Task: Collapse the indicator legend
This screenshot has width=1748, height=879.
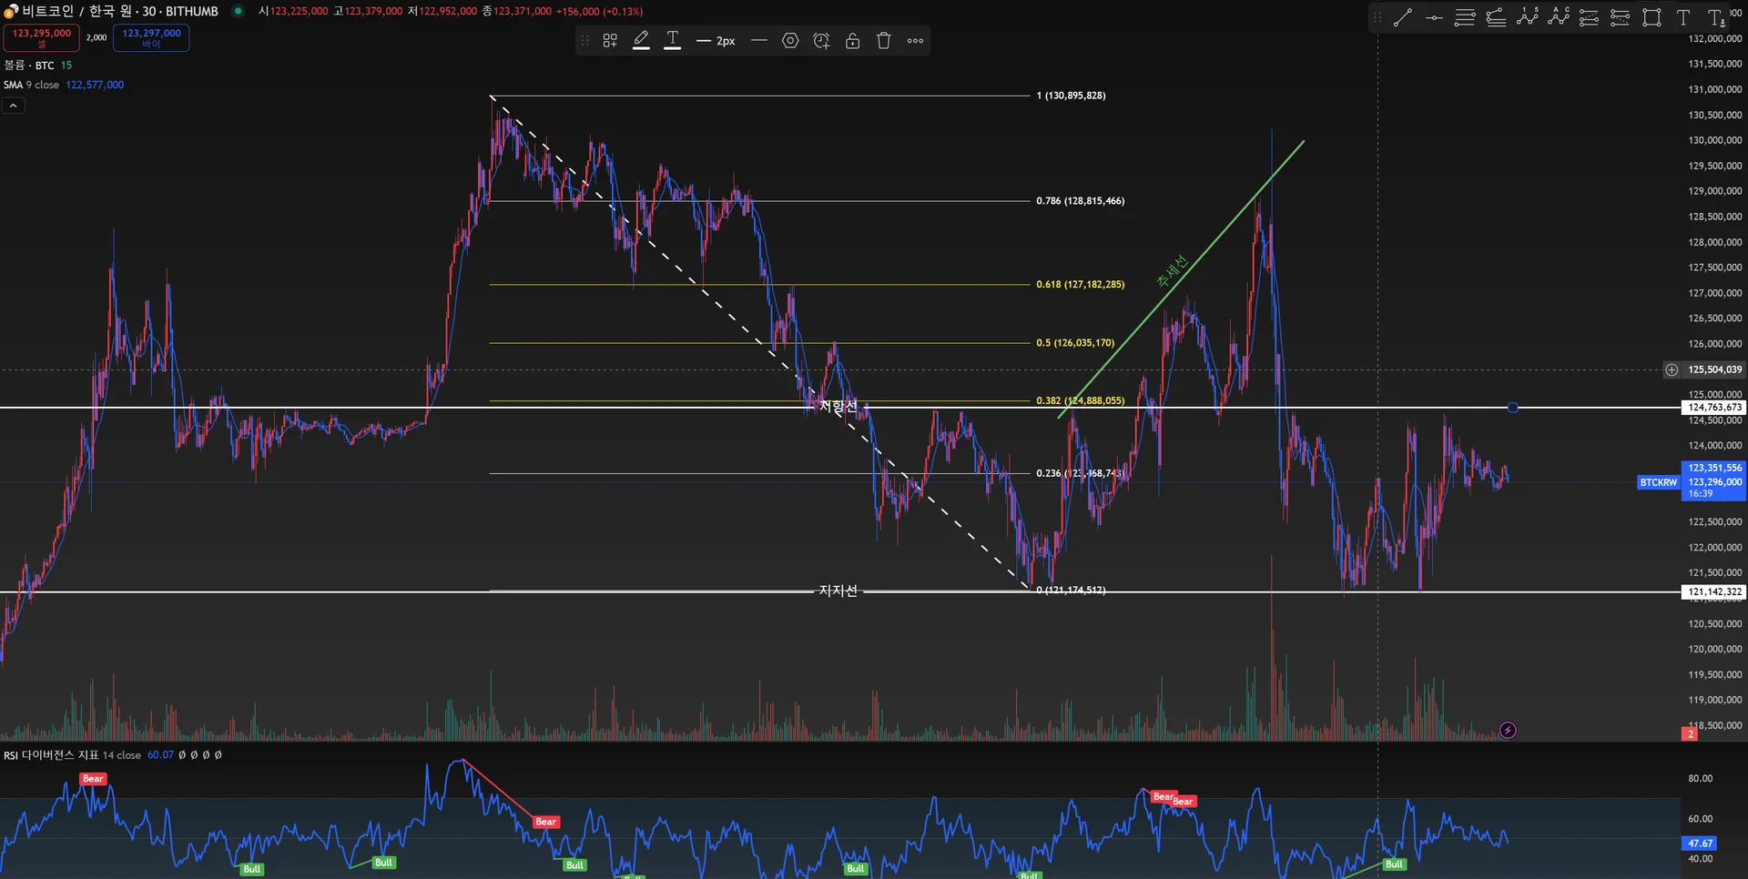Action: 13,106
